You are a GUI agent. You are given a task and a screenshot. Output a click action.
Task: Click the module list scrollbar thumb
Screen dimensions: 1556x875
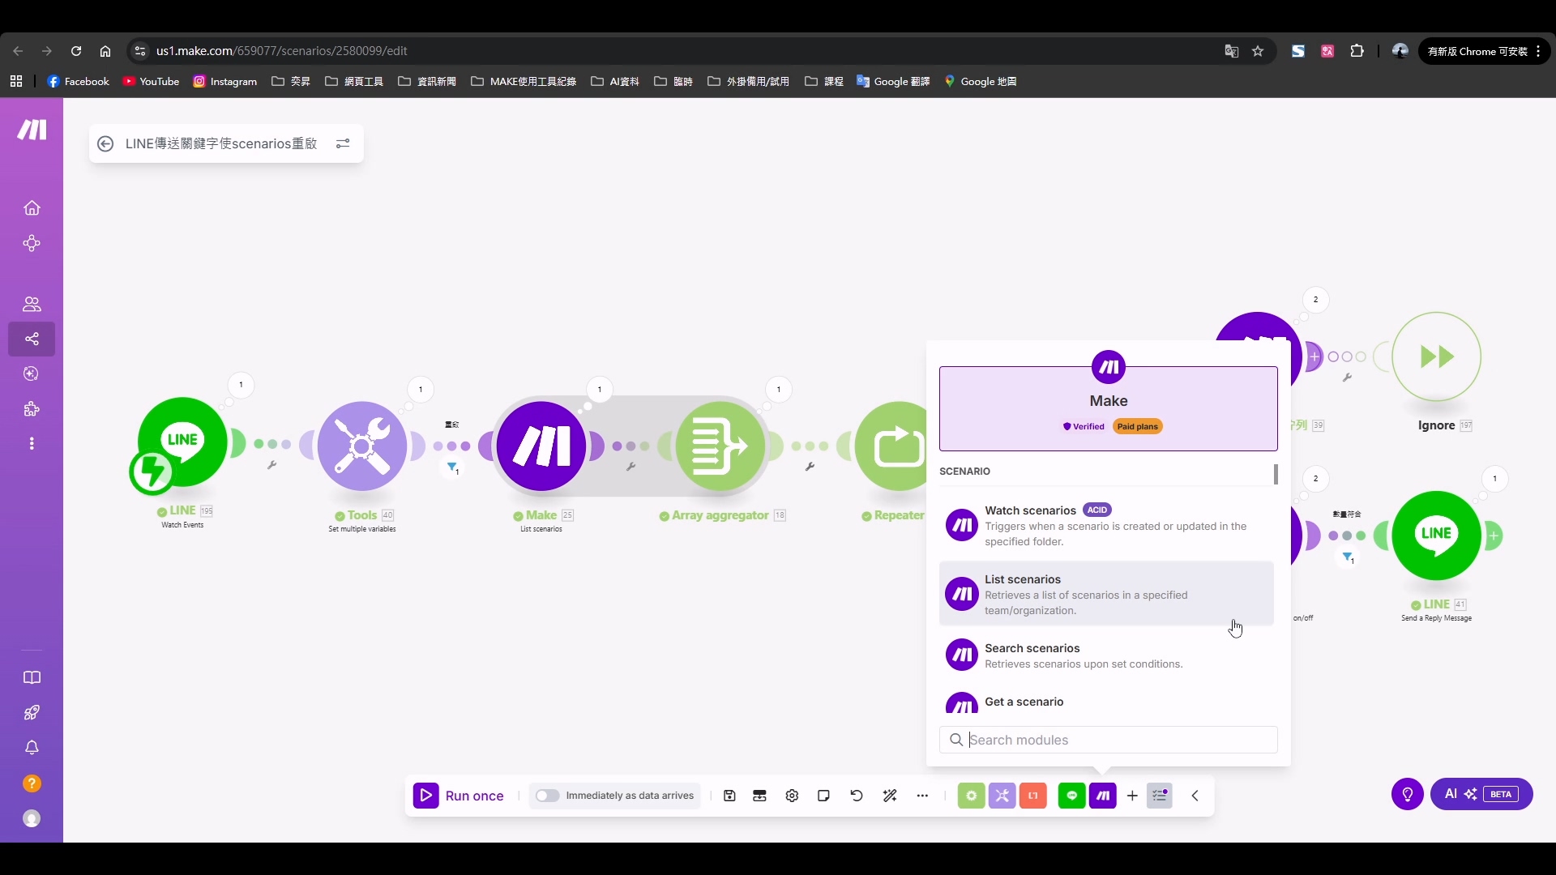(1276, 474)
